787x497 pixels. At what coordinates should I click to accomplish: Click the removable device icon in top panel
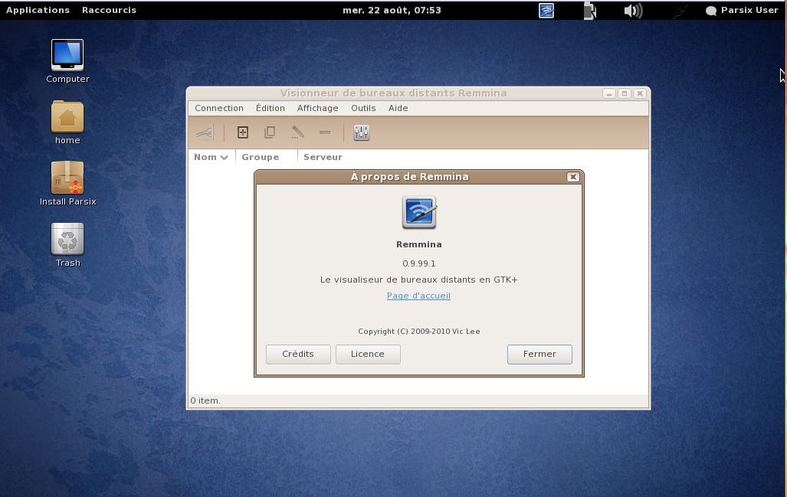(x=590, y=11)
